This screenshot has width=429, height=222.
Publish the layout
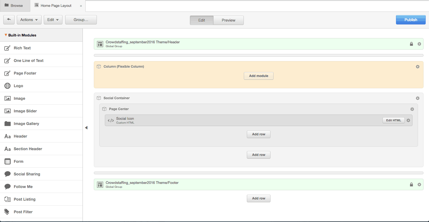click(x=411, y=19)
